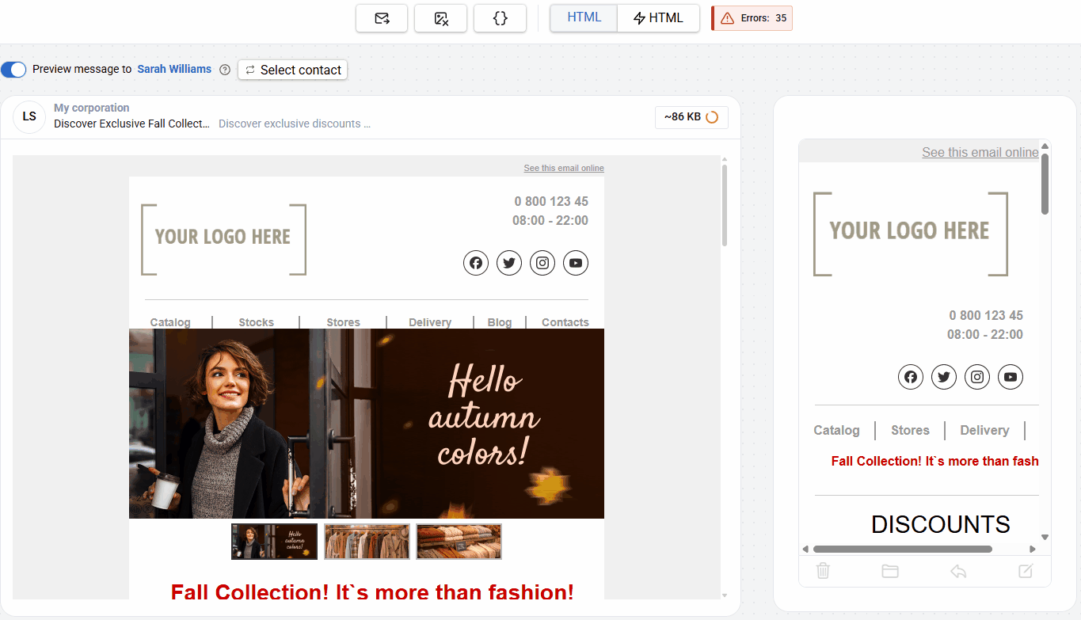Click See this email online in desktop preview
Image resolution: width=1081 pixels, height=620 pixels.
(564, 168)
